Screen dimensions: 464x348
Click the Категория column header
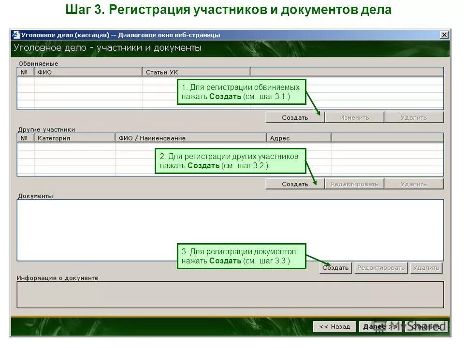[53, 138]
